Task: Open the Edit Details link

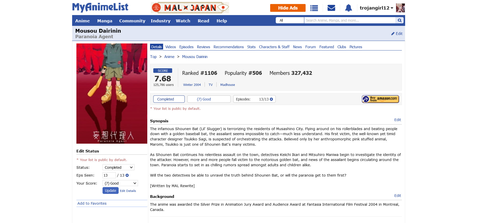Action: tap(128, 191)
